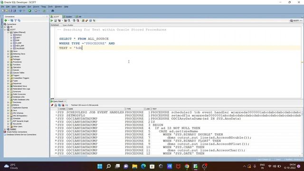The width and height of the screenshot is (304, 171).
Task: Click the Save All icon in main toolbar
Action: point(14,10)
